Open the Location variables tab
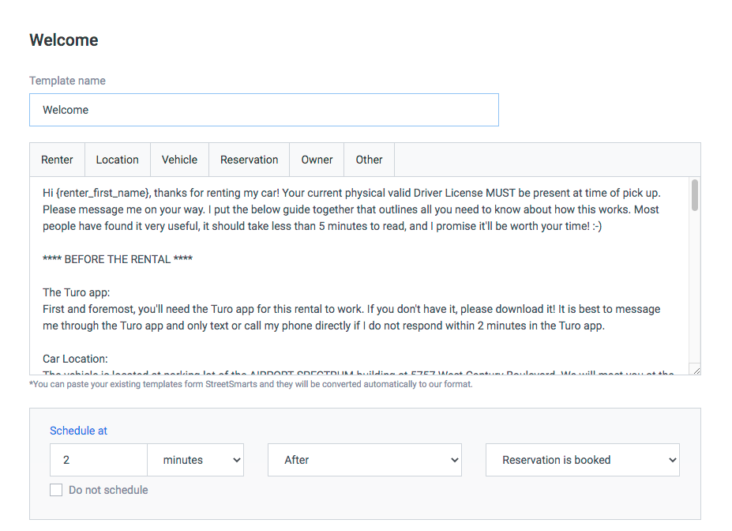The image size is (732, 531). pyautogui.click(x=117, y=160)
